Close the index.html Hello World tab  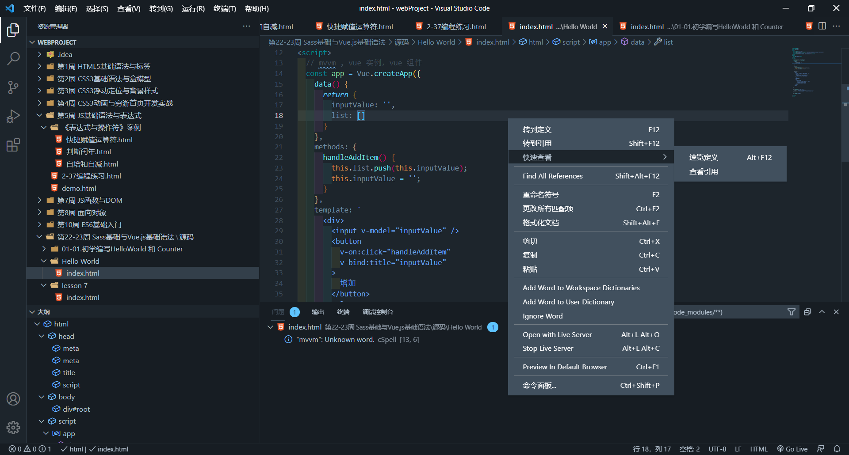tap(605, 27)
